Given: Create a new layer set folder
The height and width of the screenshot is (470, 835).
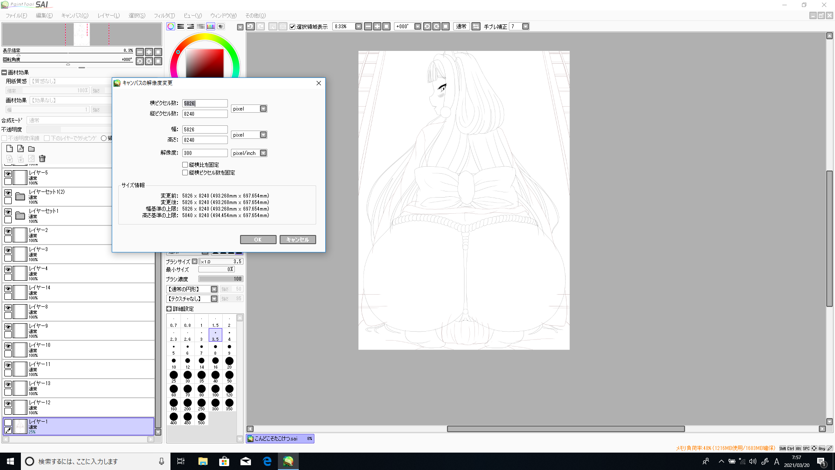Looking at the screenshot, I should pos(31,148).
